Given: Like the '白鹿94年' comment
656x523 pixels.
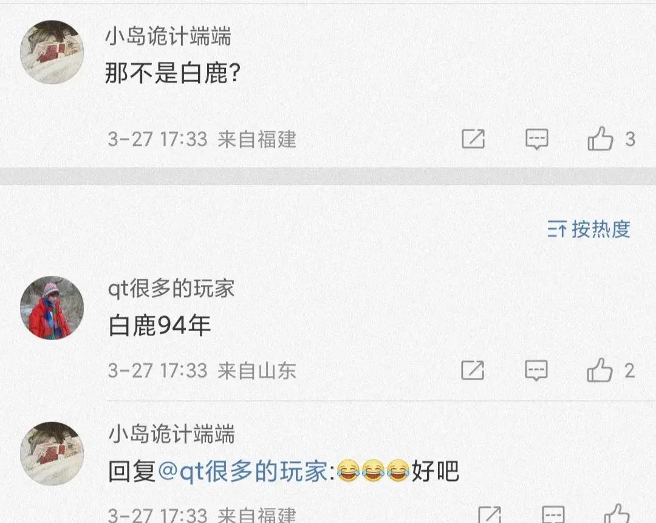Looking at the screenshot, I should (600, 370).
